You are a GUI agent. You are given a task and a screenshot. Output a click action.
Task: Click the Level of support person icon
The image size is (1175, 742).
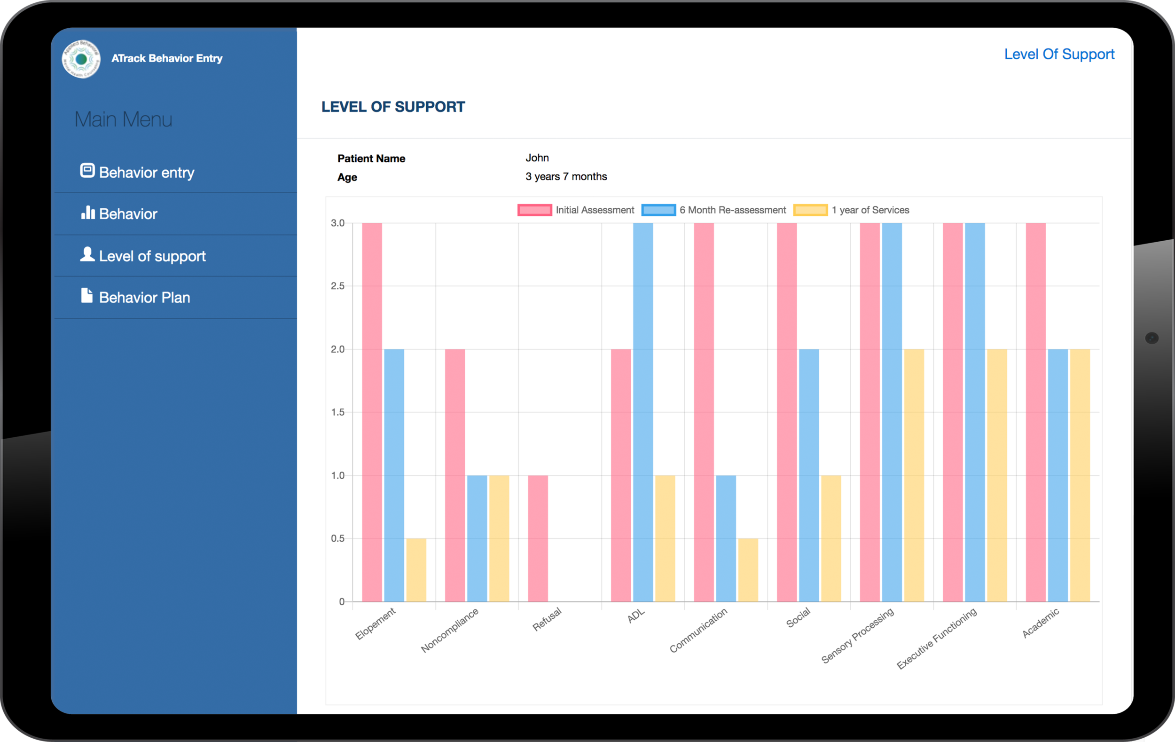pyautogui.click(x=87, y=254)
